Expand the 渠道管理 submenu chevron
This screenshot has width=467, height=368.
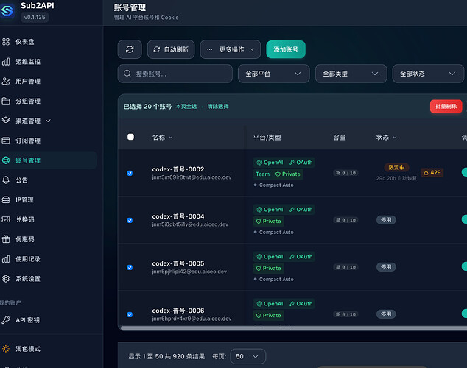pyautogui.click(x=48, y=121)
